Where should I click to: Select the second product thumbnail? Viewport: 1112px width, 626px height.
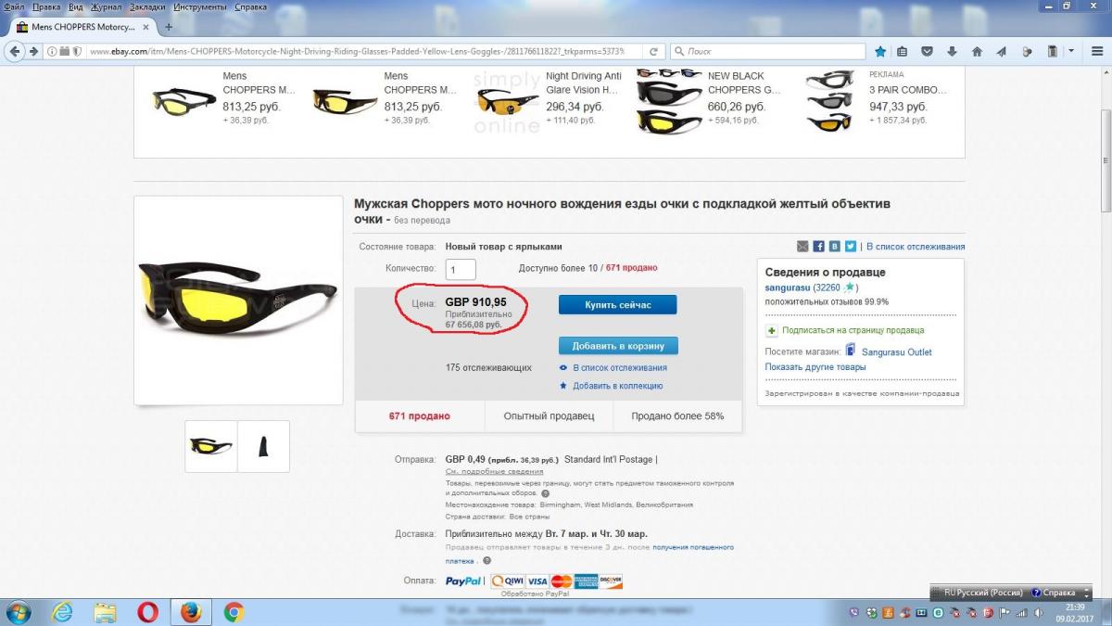(x=264, y=446)
